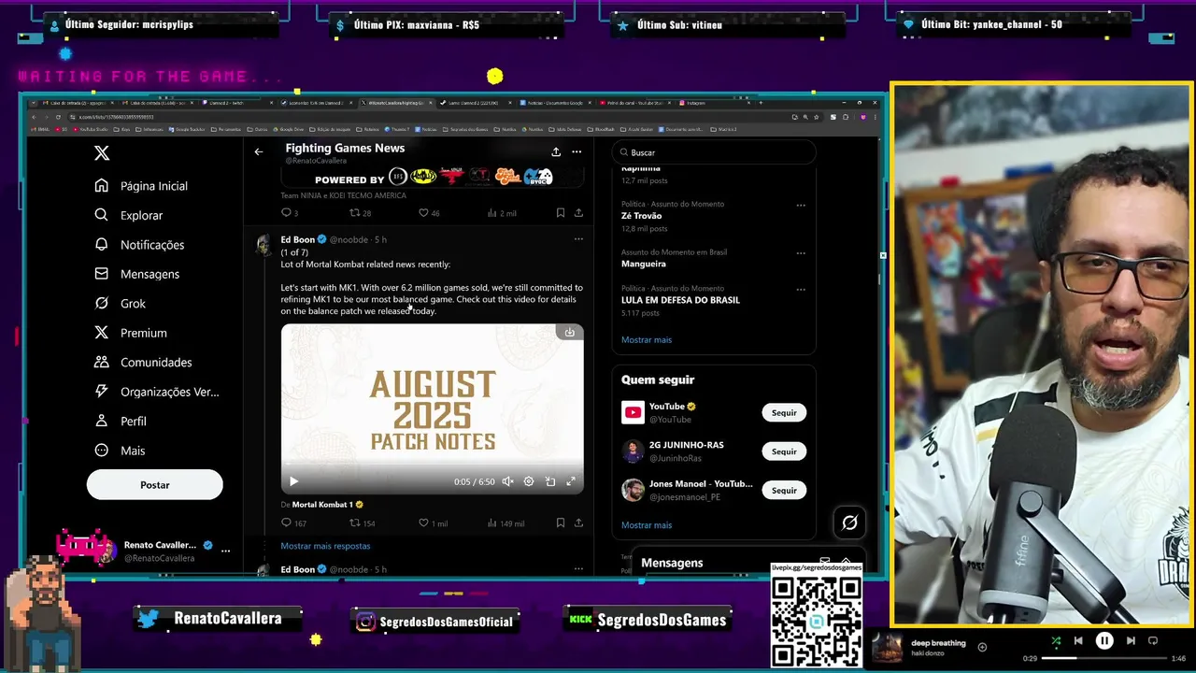The height and width of the screenshot is (673, 1196).
Task: Seek on the patch notes video progress bar
Action: pos(433,465)
